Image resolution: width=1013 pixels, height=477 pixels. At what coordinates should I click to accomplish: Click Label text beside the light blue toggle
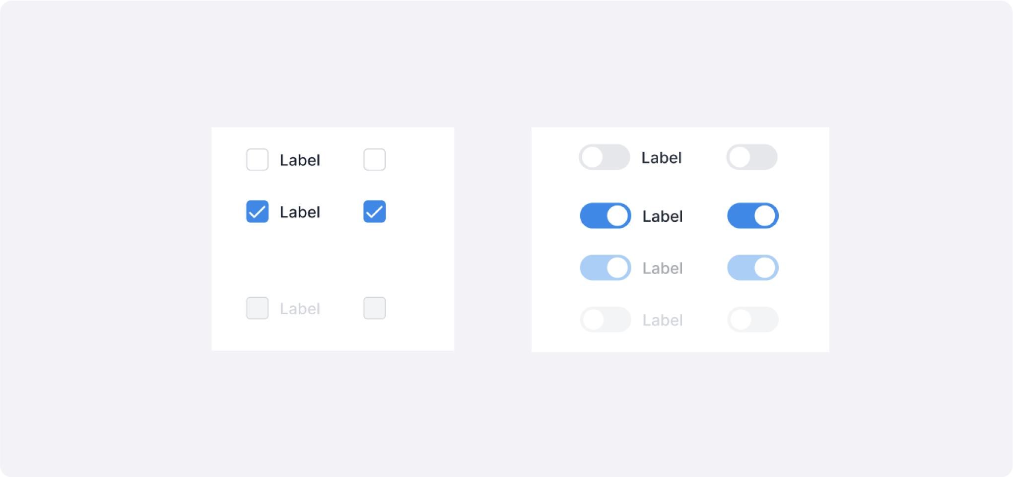point(662,269)
